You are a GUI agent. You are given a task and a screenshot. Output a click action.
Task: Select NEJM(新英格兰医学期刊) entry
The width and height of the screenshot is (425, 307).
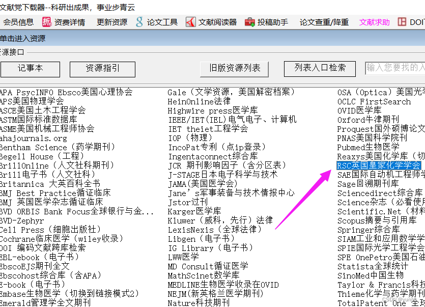click(x=215, y=294)
